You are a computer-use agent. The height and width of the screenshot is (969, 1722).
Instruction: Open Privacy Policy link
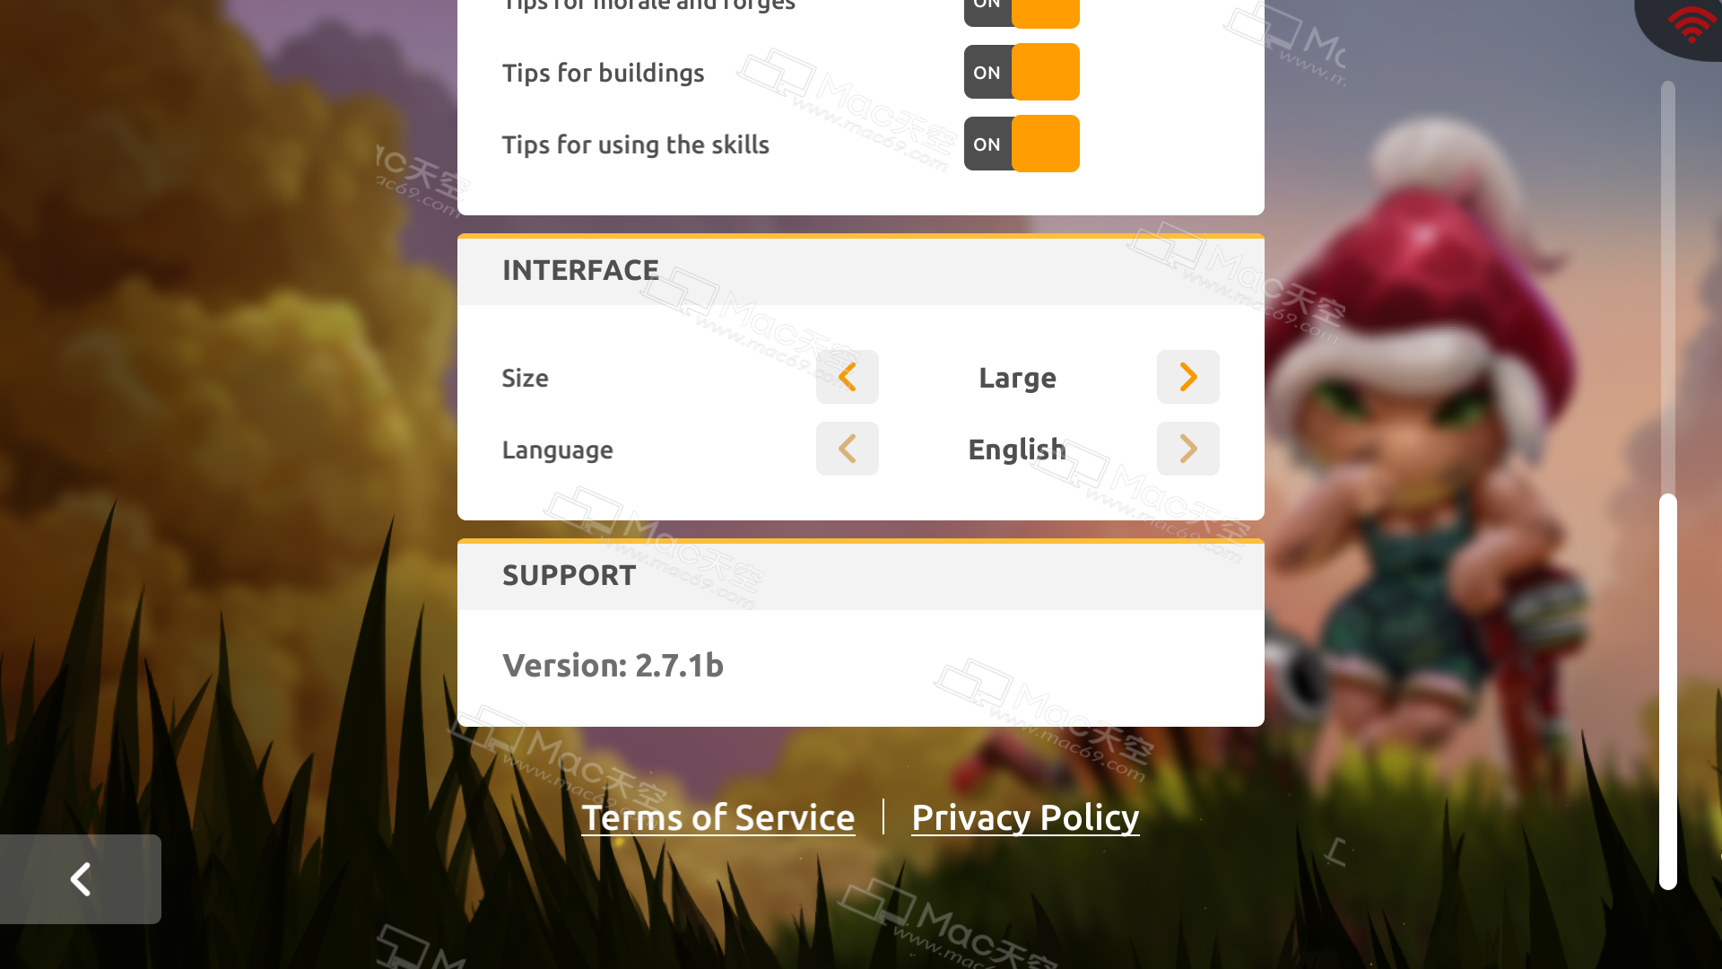[x=1025, y=816]
